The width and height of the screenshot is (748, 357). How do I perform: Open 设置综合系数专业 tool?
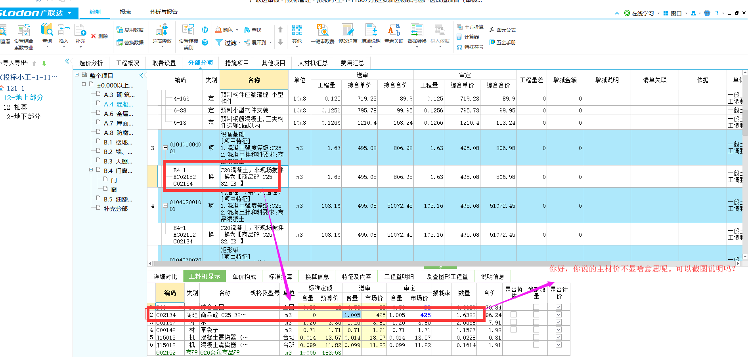pos(24,37)
